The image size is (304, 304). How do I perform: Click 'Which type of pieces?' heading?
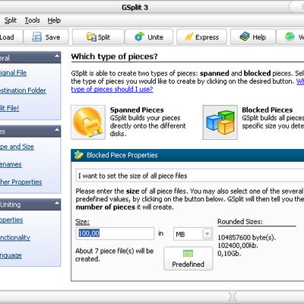click(114, 56)
